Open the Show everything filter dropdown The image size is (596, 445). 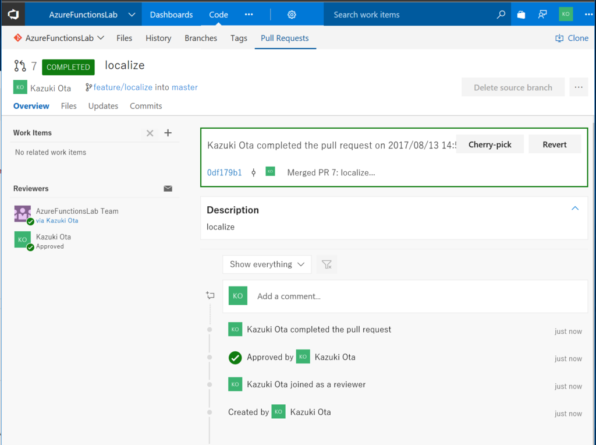[267, 264]
